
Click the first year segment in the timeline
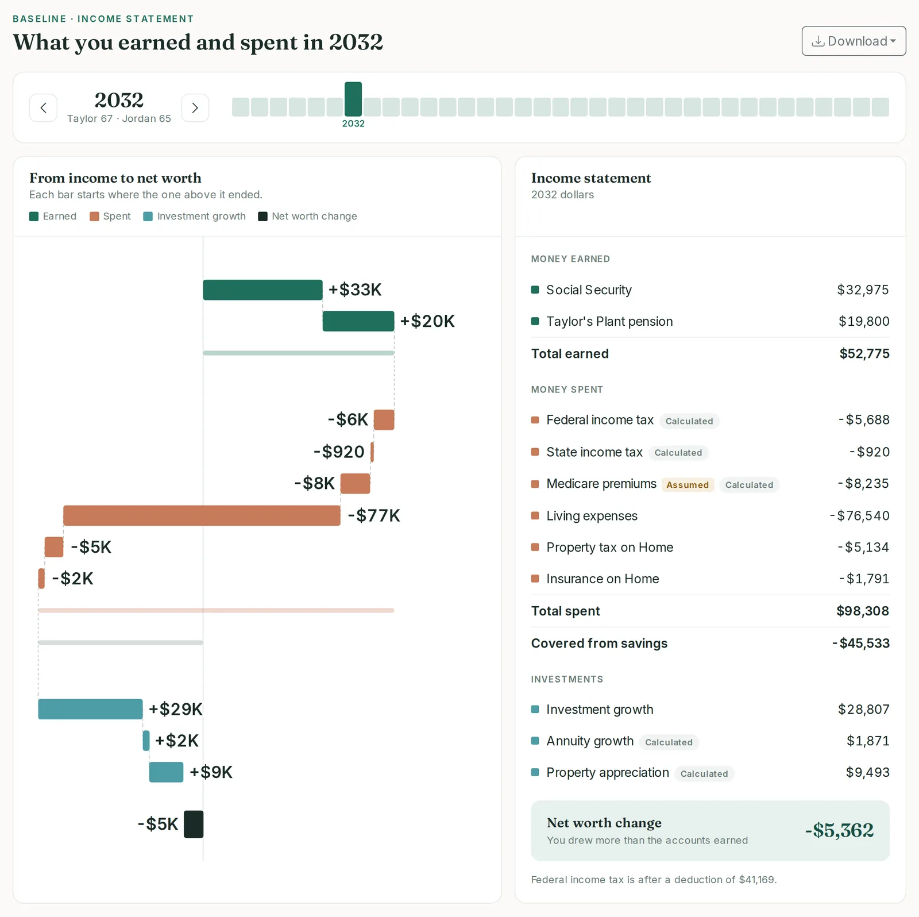pyautogui.click(x=241, y=107)
